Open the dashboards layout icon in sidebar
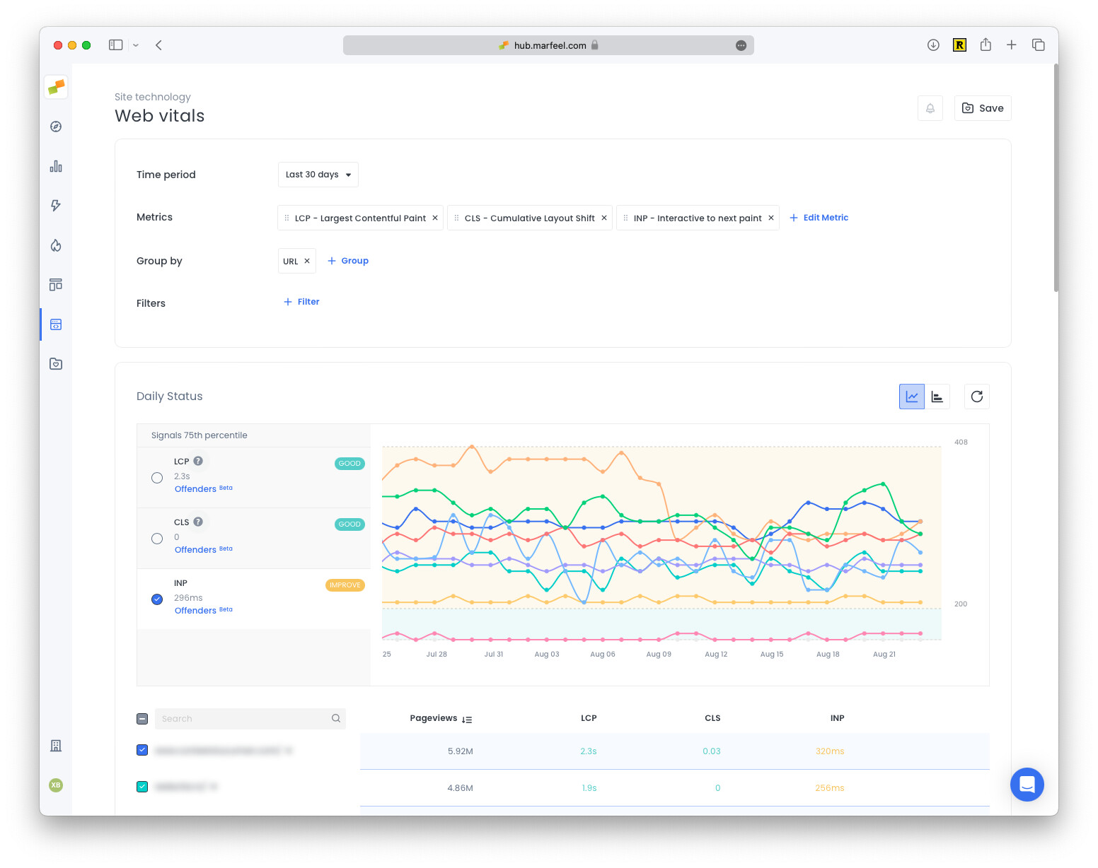1098x868 pixels. point(55,284)
